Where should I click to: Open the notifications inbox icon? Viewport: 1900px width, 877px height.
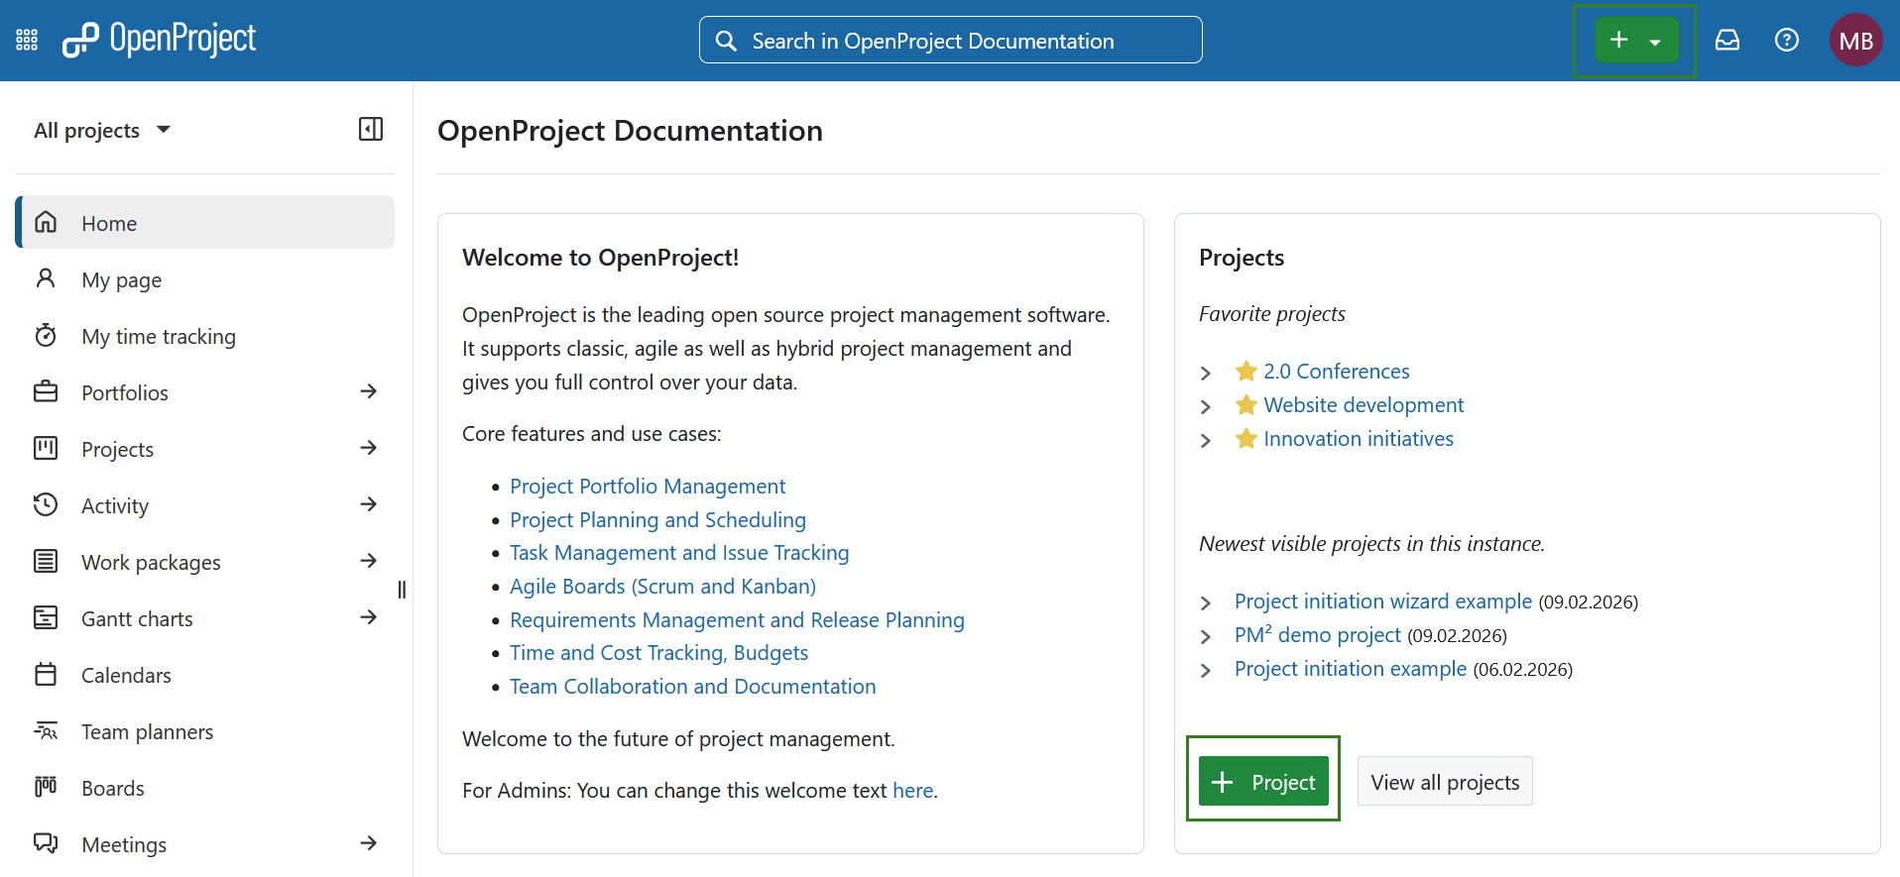(x=1727, y=40)
